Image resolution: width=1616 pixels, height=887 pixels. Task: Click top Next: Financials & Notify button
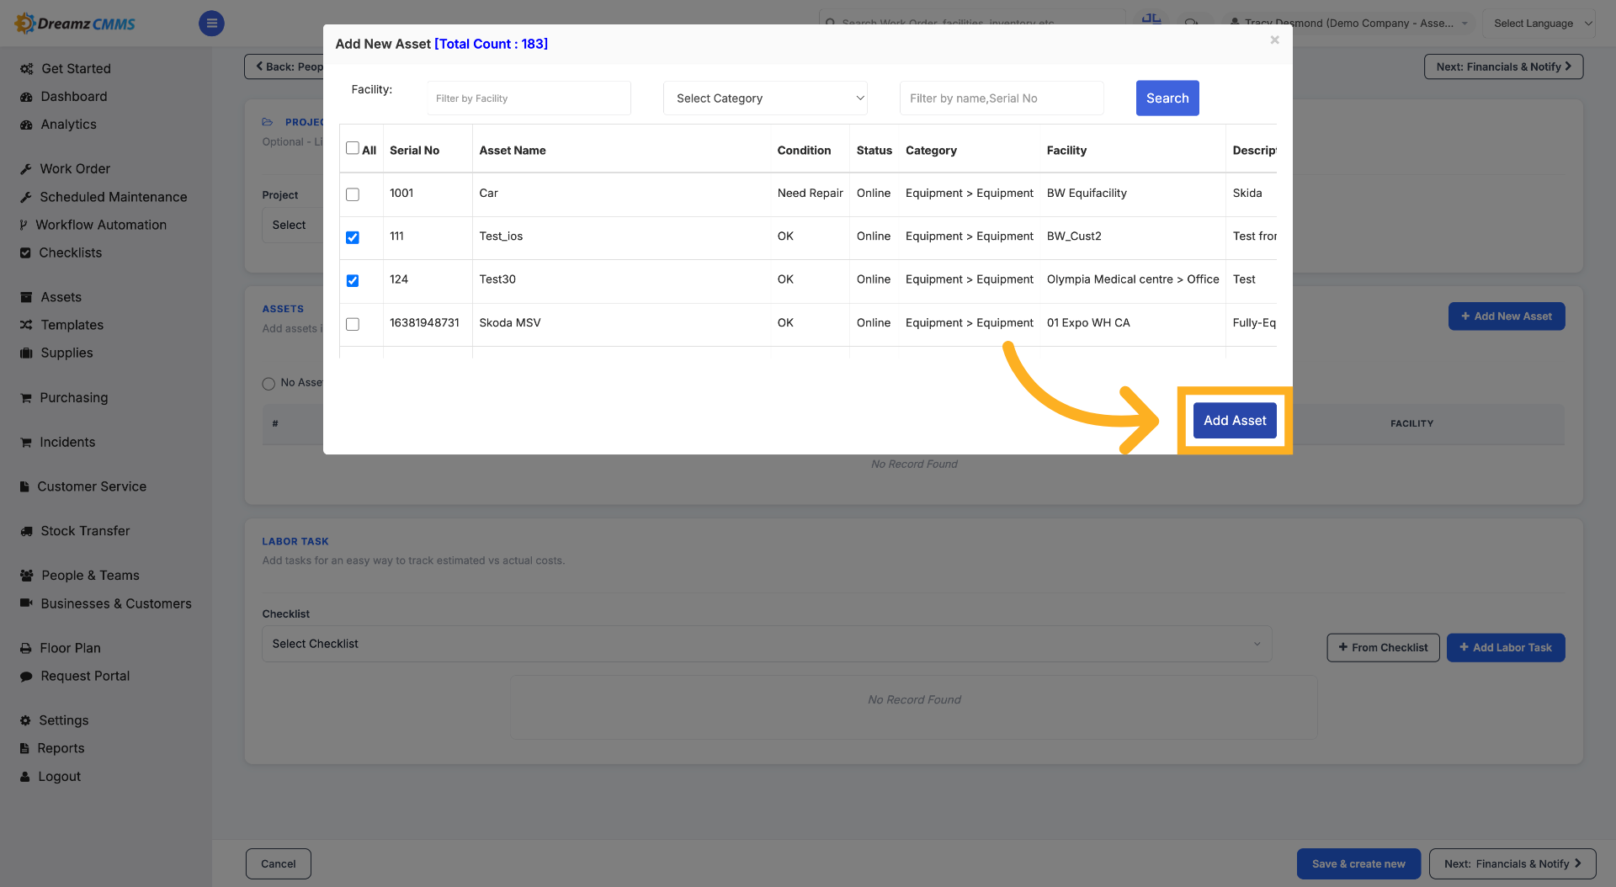point(1503,66)
